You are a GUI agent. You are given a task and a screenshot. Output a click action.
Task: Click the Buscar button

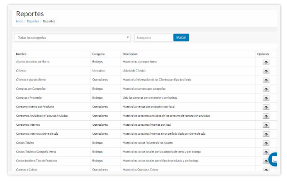[x=181, y=38]
